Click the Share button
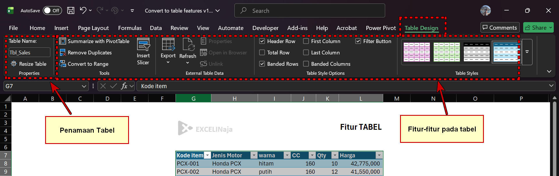Viewport: 559px width, 176px height. [x=538, y=28]
